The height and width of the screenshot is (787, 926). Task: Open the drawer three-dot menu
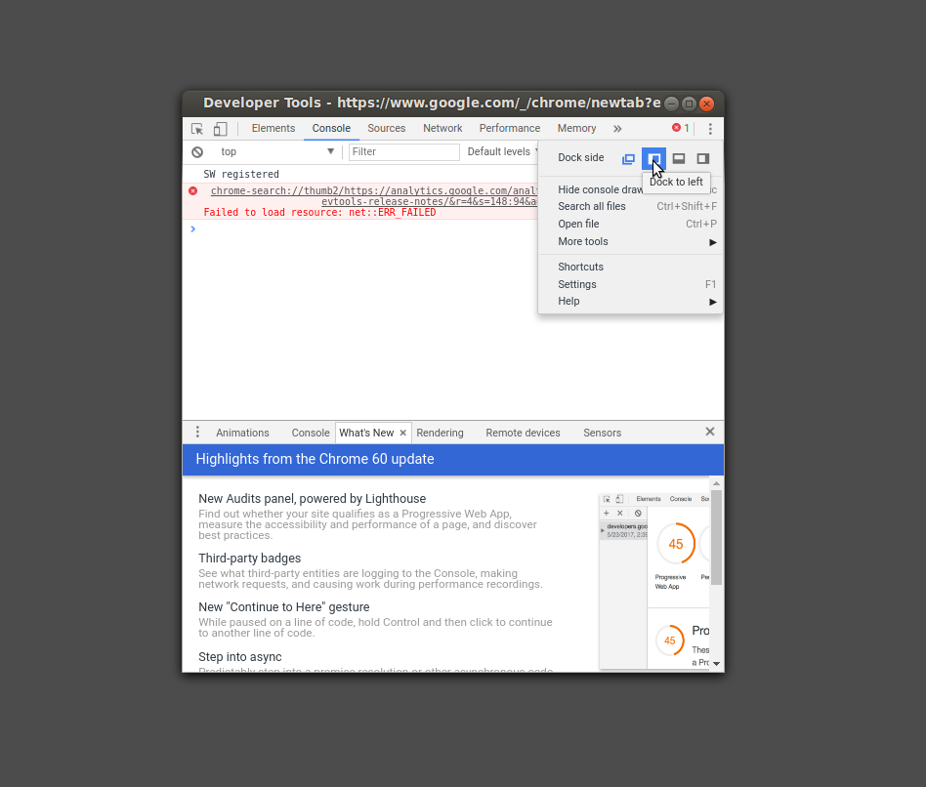point(197,433)
